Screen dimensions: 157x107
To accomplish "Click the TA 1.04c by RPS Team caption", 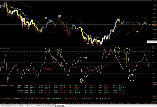I will coord(7,85).
